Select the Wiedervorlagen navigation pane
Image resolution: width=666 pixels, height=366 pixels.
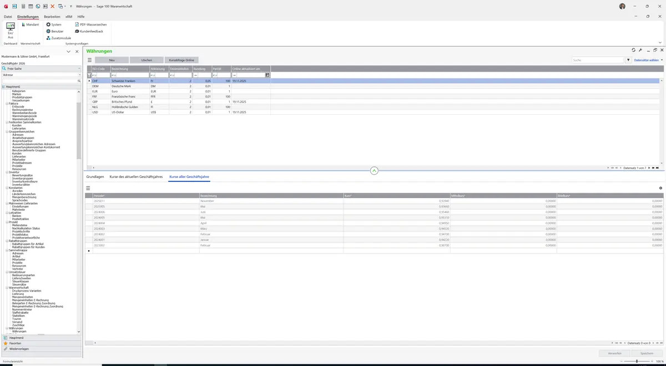point(41,349)
